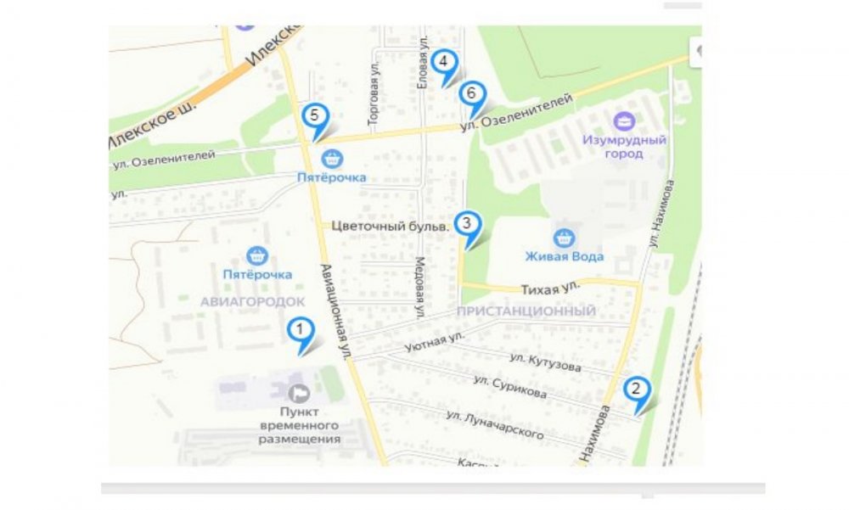Click the Илекское ш. highway label
This screenshot has width=849, height=510.
(x=152, y=126)
